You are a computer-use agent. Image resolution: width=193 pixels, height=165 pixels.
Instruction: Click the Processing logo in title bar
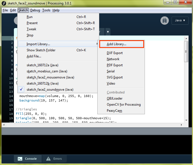[4, 3]
